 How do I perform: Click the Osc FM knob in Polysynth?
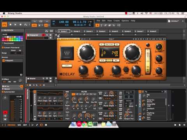click(x=93, y=99)
